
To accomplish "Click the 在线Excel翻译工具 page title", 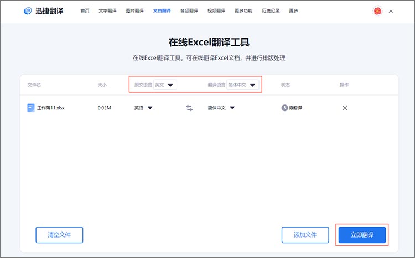I will 209,43.
